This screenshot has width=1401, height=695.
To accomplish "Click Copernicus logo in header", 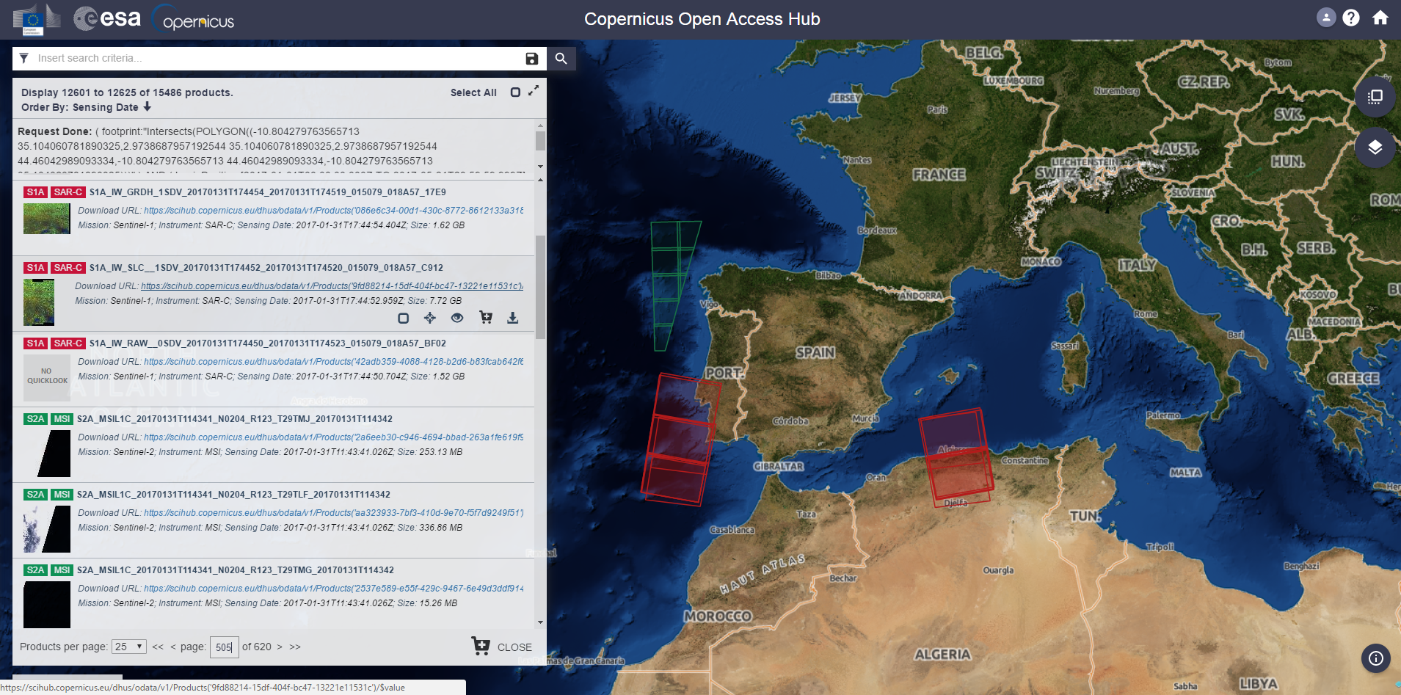I will 194,19.
